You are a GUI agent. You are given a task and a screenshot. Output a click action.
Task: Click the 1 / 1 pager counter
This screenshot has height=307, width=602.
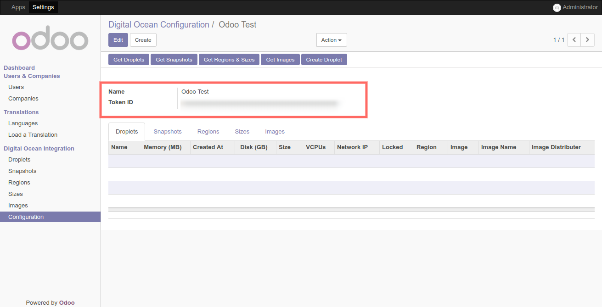coord(559,40)
